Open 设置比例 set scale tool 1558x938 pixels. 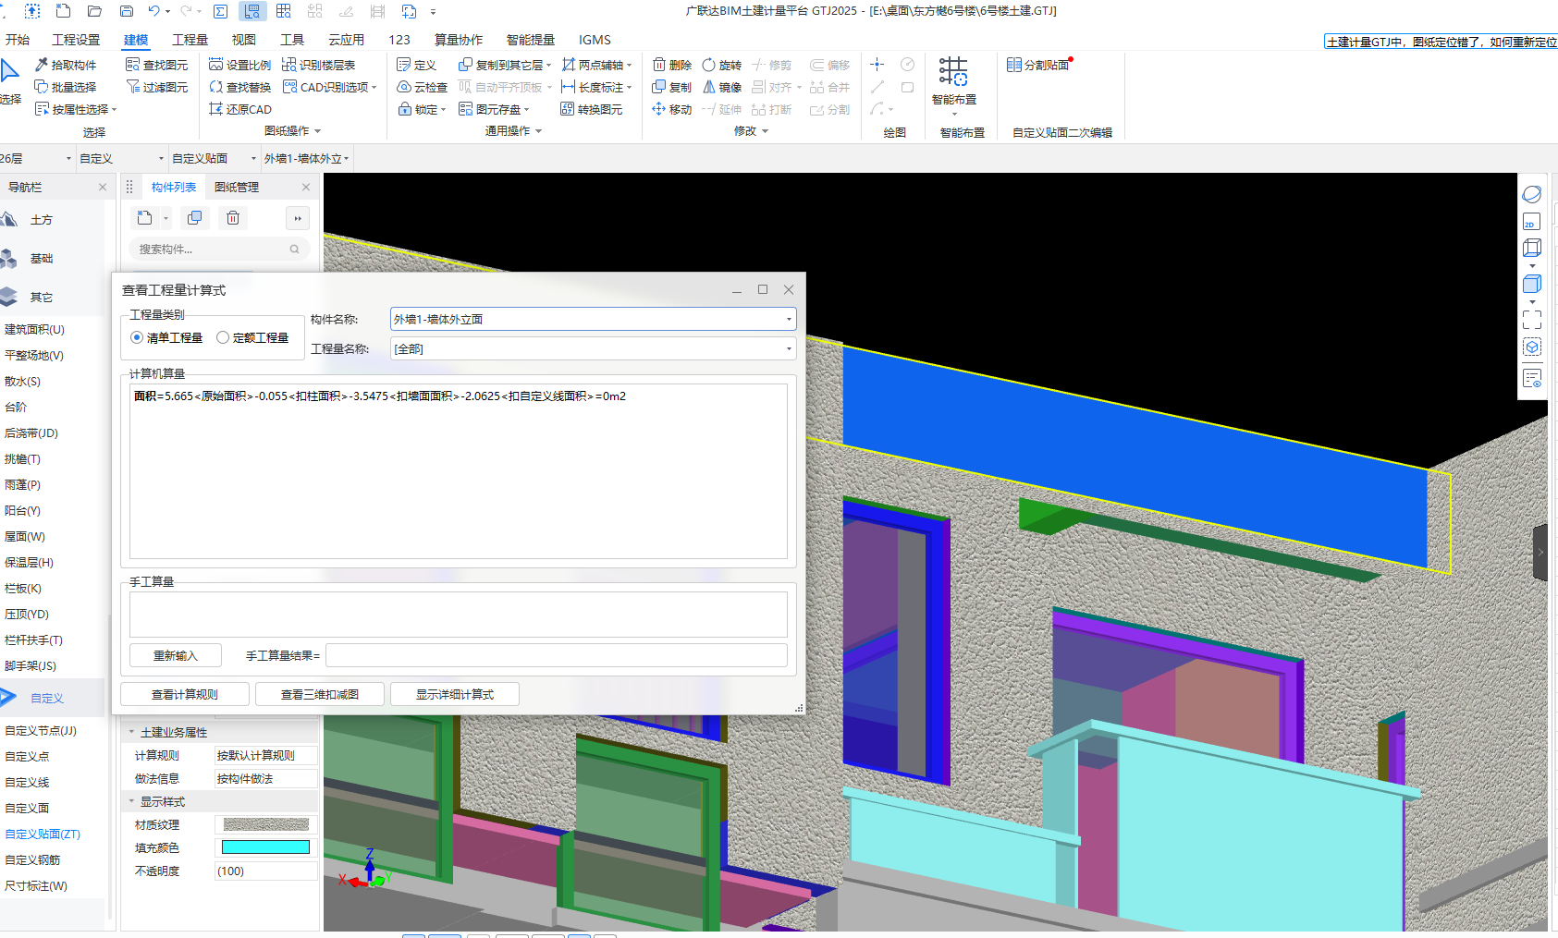point(240,65)
